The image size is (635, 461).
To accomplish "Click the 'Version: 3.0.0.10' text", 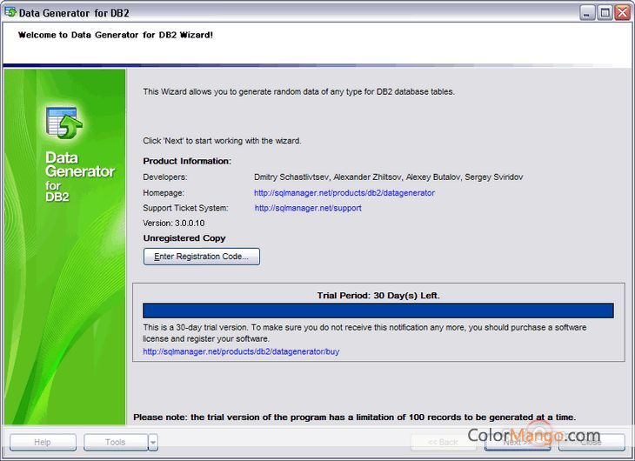I will (174, 223).
